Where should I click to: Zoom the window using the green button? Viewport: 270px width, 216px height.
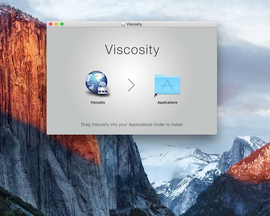(62, 24)
